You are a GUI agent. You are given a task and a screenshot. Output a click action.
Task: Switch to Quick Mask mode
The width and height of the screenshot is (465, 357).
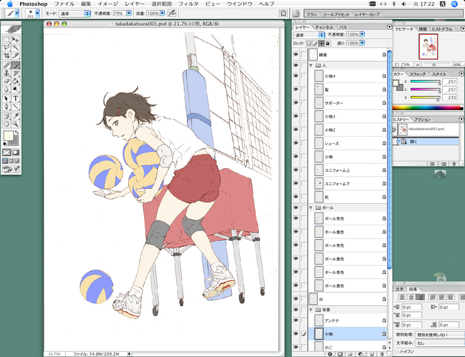click(16, 152)
